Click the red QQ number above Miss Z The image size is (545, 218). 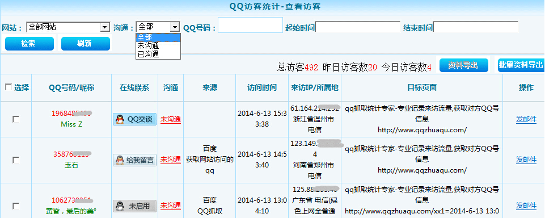(x=71, y=114)
